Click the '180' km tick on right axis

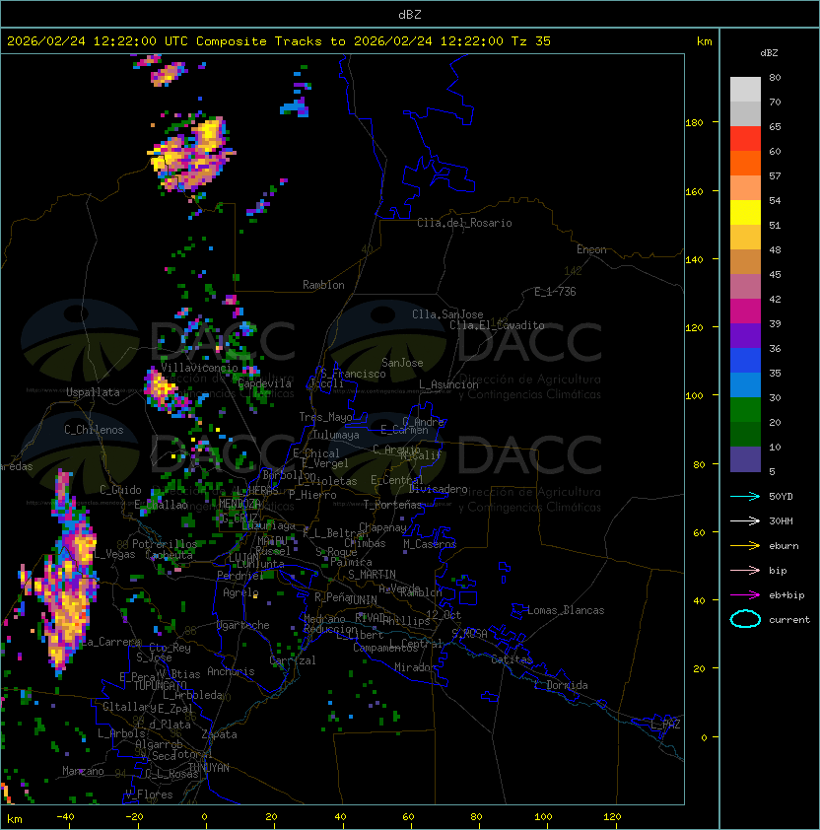tap(694, 123)
